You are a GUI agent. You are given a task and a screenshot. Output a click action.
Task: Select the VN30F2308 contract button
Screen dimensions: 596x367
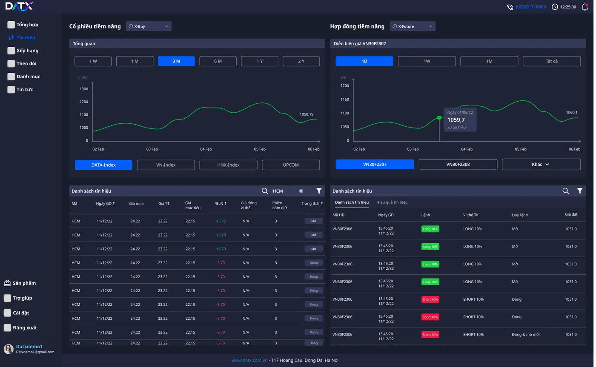458,165
